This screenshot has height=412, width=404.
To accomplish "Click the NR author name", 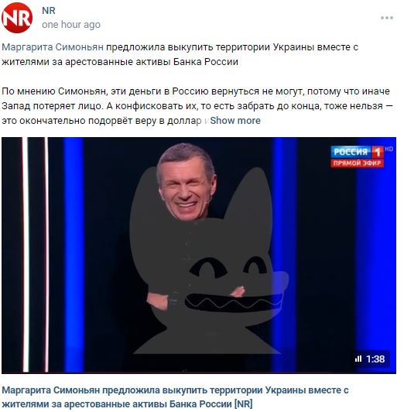I will (49, 11).
